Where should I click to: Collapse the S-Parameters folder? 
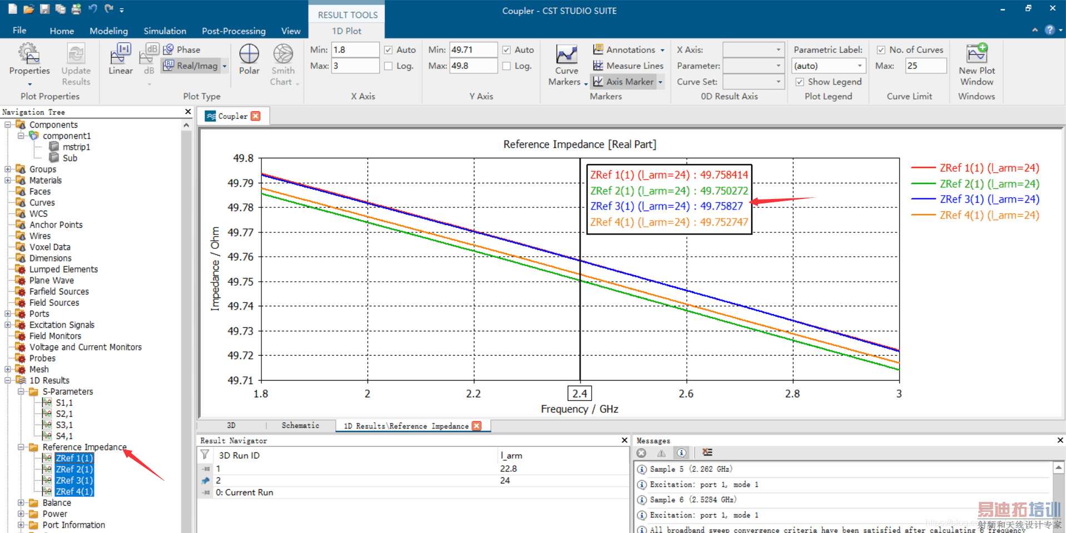[x=21, y=392]
